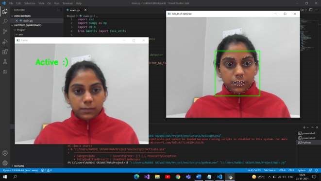Open Microsoft Edge from the taskbar

(x=136, y=177)
